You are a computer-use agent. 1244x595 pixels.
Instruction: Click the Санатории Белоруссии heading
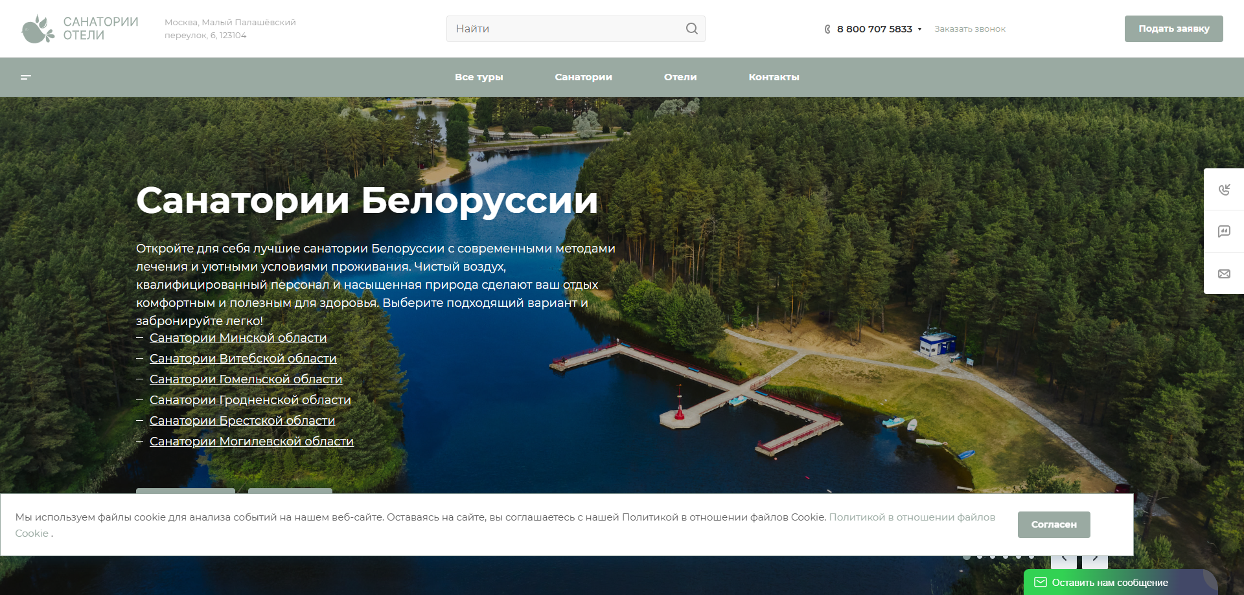[x=367, y=200]
